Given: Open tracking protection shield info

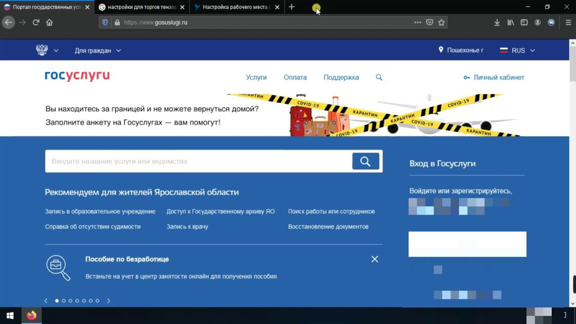Looking at the screenshot, I should (105, 22).
